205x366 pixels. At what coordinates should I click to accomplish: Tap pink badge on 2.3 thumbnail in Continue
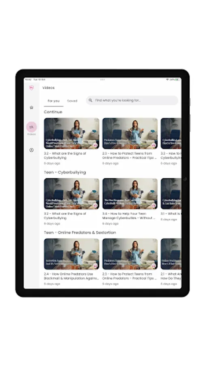click(x=154, y=145)
